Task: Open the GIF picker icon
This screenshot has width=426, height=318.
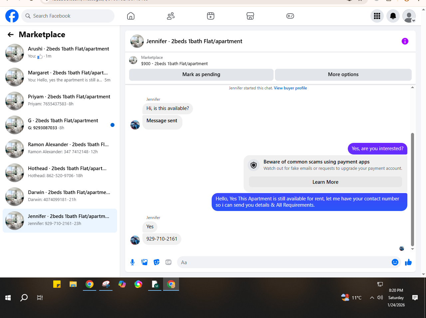Action: tap(168, 262)
